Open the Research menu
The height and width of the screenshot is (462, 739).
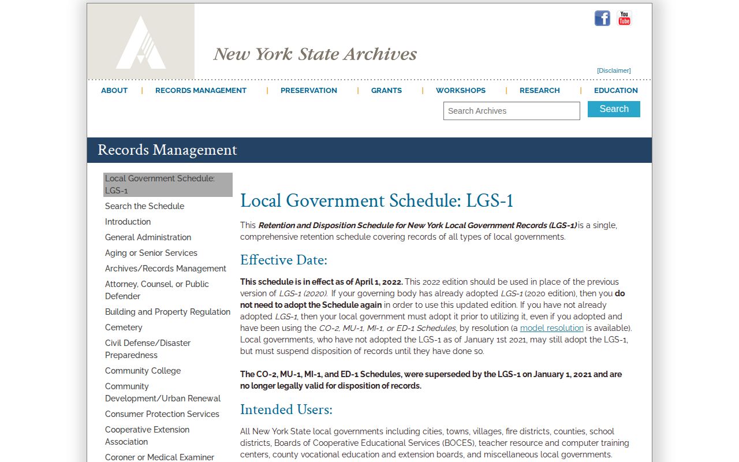coord(540,91)
